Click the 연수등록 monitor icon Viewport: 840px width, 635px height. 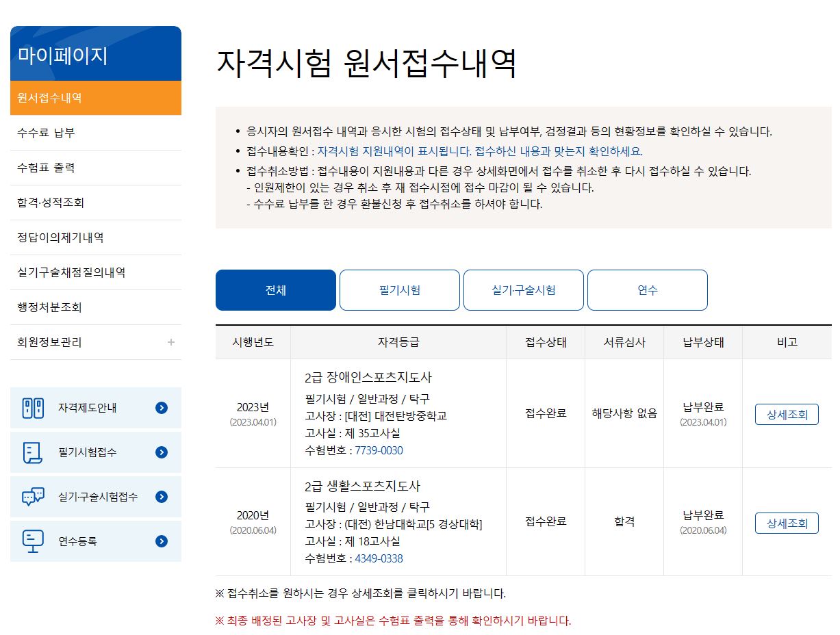[x=33, y=541]
